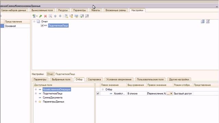Click the Перечисление.Хо right value input field

[157, 94]
